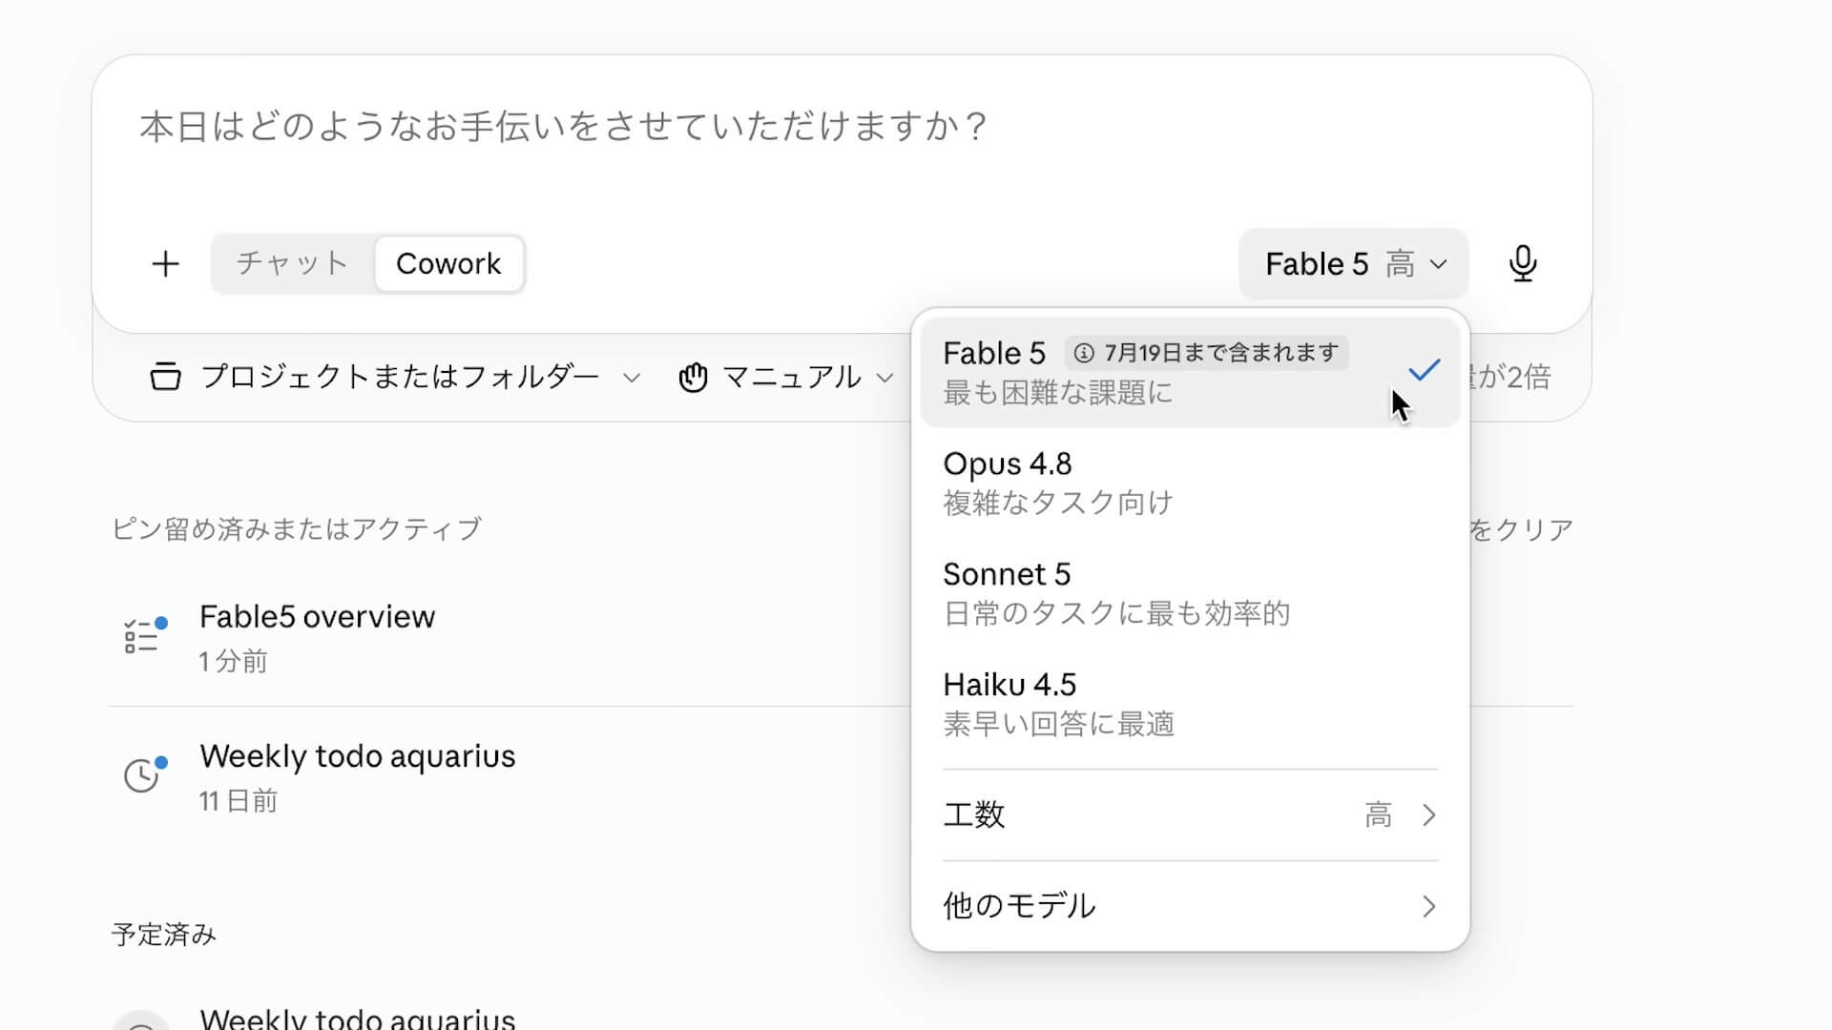
Task: Click the 素早い回答に最適 description
Action: 1058,724
